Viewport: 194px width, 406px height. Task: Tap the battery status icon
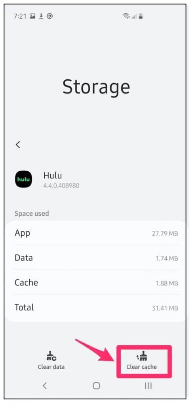click(x=141, y=16)
